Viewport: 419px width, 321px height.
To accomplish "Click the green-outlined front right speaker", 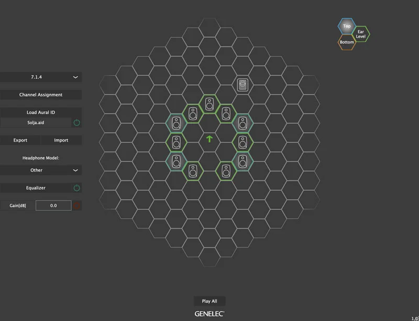I will [226, 113].
